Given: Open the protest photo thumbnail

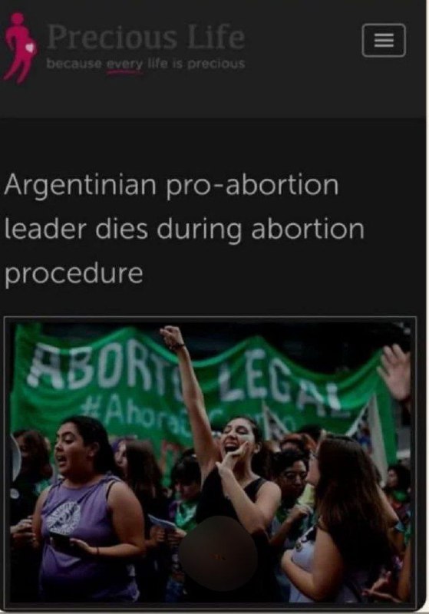Looking at the screenshot, I should coord(210,461).
